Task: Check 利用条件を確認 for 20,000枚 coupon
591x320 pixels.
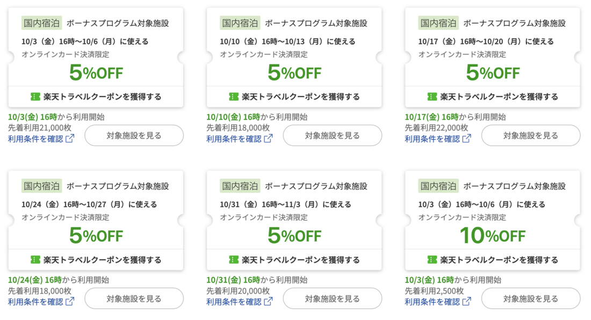Action: pos(234,301)
